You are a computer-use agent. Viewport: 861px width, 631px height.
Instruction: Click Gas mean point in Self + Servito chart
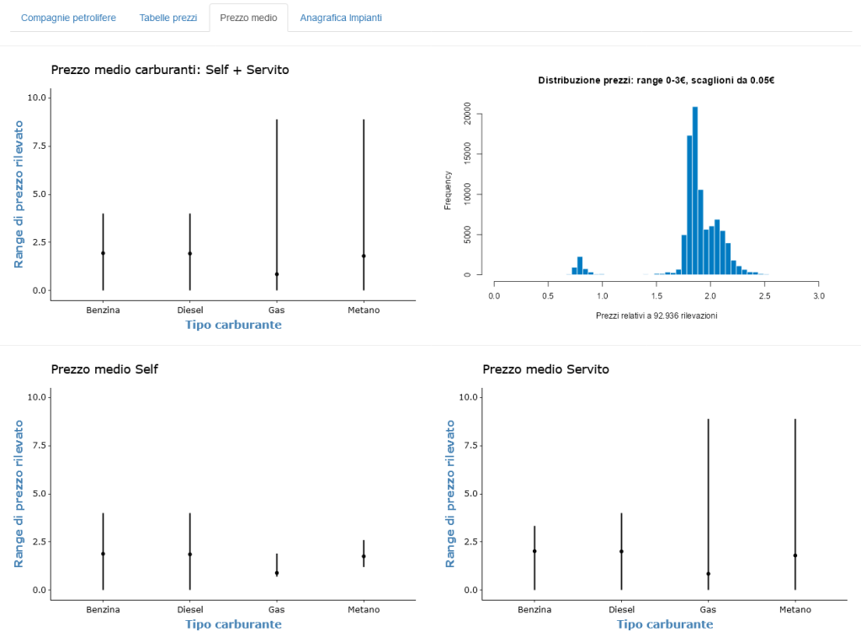point(277,274)
